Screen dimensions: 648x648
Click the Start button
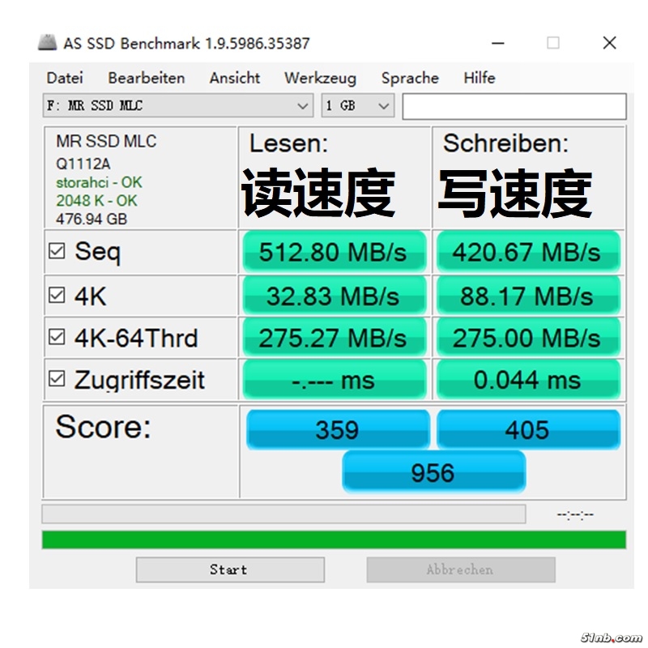(x=230, y=569)
